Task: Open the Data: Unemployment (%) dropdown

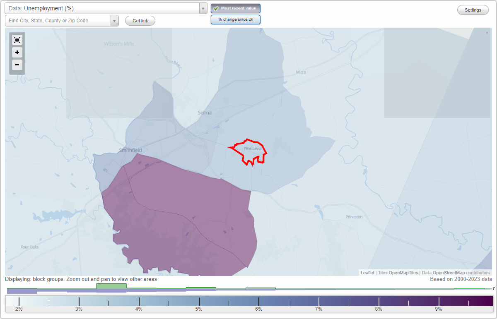Action: pos(104,8)
